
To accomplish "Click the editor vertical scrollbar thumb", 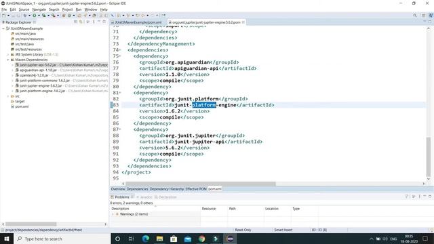I will coord(429,157).
